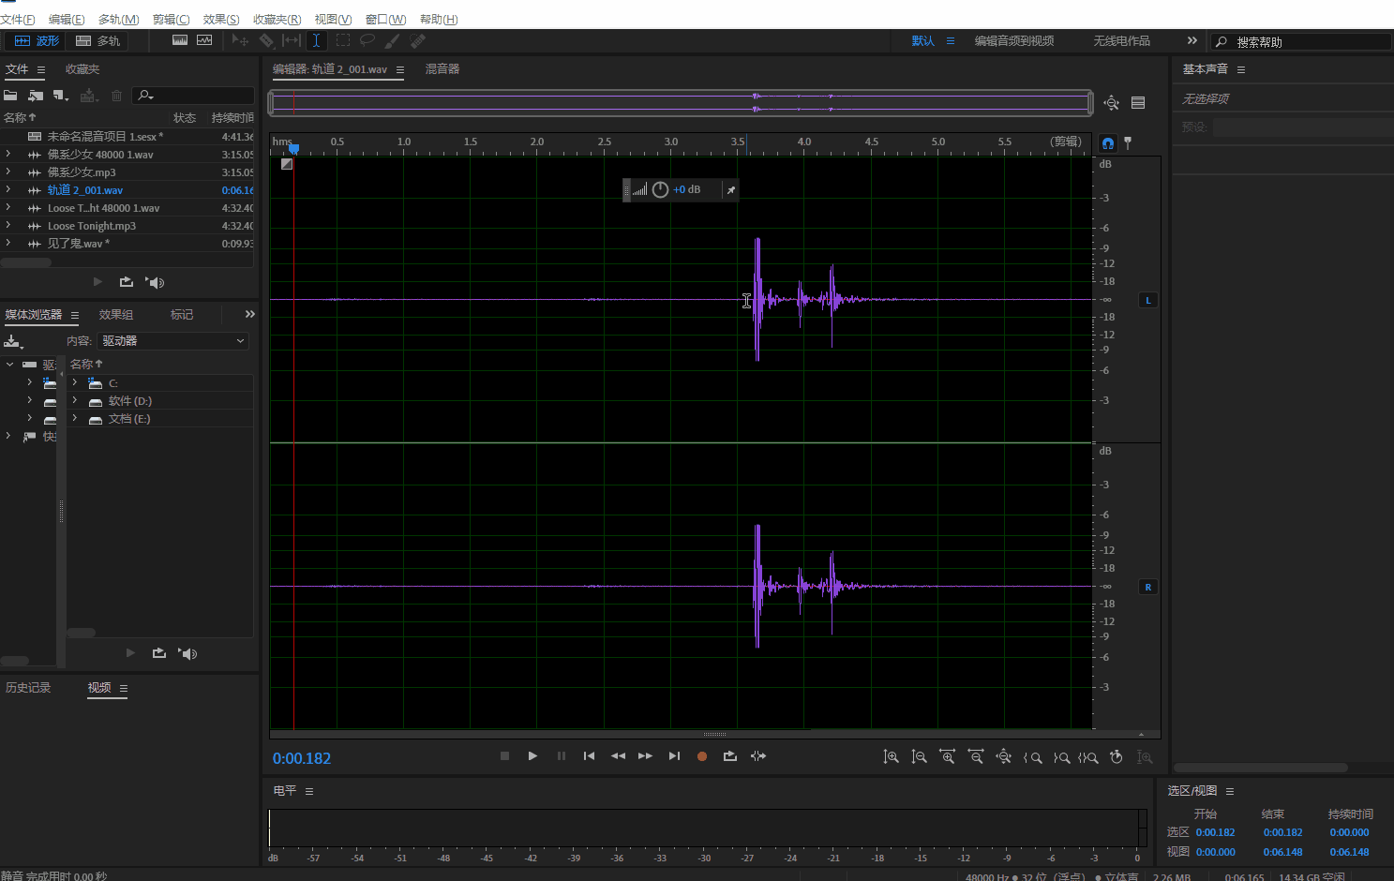Click the fast forward transport button
Screen dimensions: 1394x881
tap(645, 755)
